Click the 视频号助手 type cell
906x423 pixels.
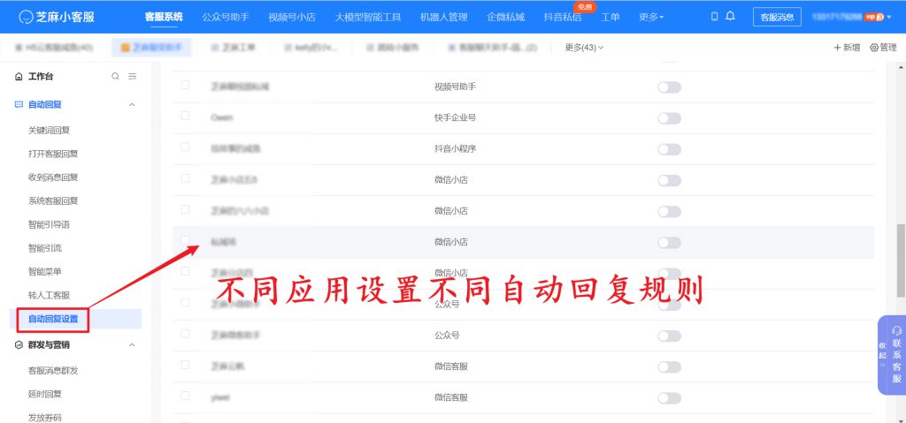[456, 87]
